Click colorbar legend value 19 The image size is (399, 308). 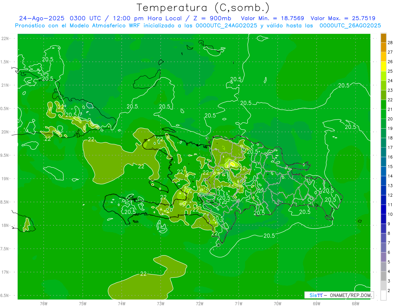point(390,128)
